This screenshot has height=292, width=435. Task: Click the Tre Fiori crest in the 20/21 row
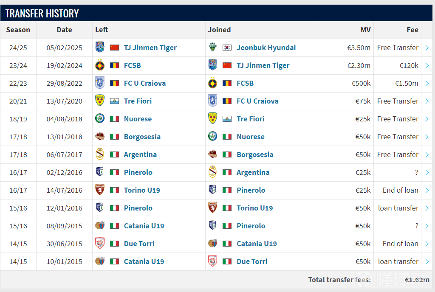[x=100, y=101]
